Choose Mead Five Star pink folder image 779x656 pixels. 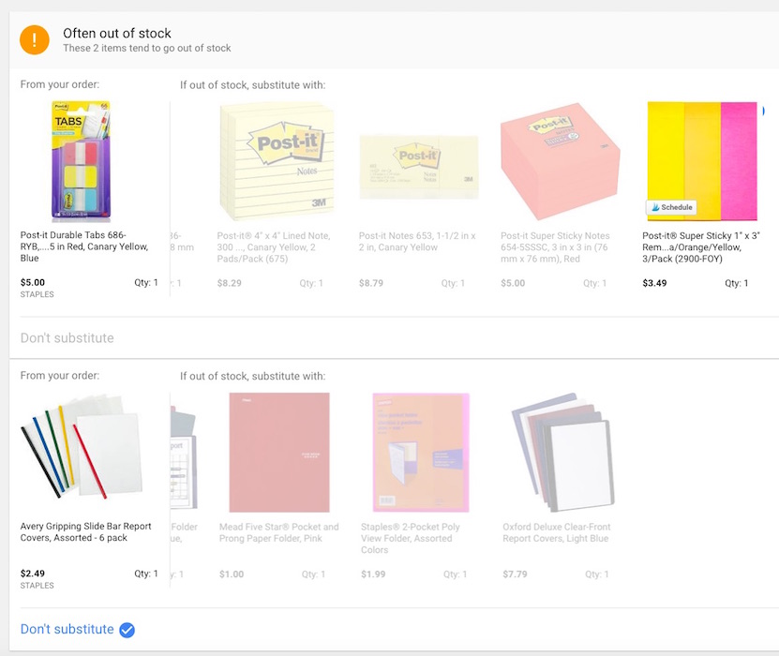(x=279, y=453)
